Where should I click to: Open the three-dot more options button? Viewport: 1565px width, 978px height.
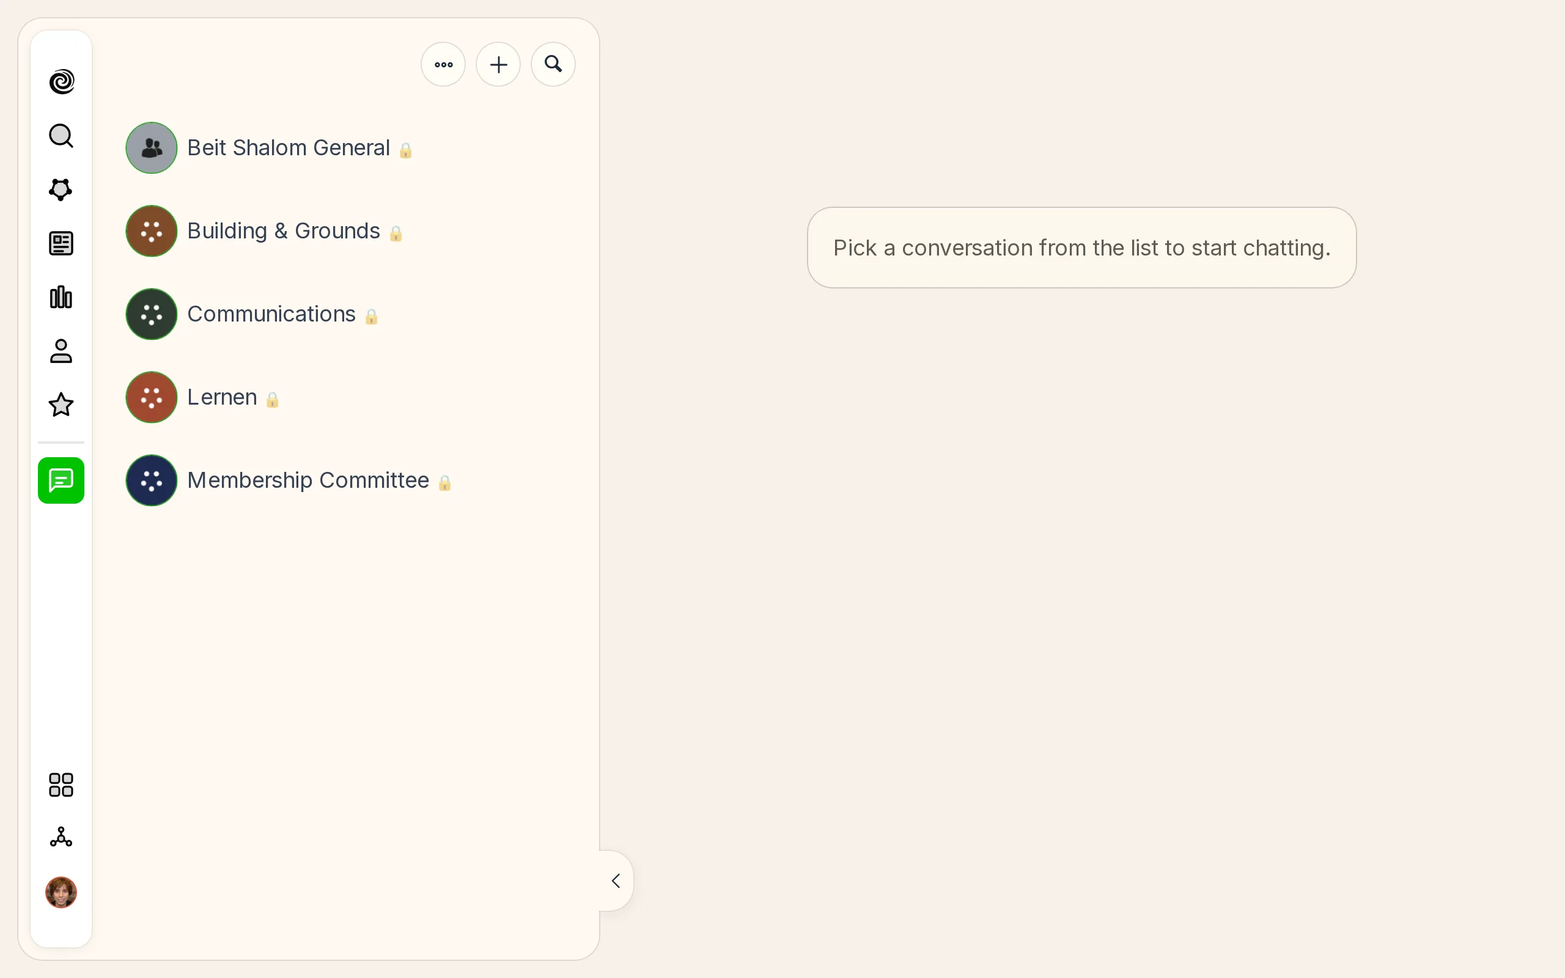pyautogui.click(x=443, y=64)
